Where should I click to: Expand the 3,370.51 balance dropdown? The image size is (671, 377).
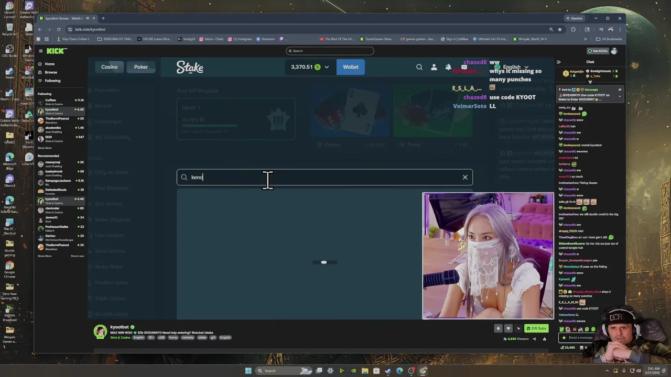[310, 67]
